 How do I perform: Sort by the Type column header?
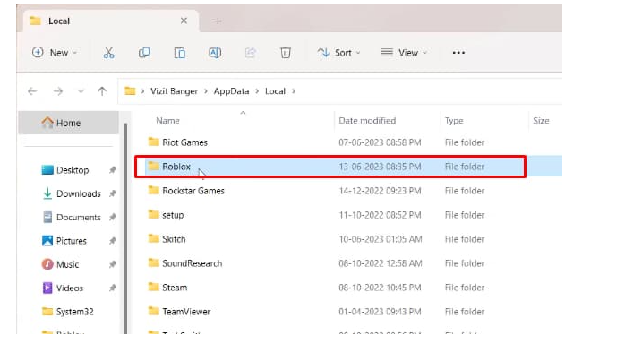[x=454, y=121]
